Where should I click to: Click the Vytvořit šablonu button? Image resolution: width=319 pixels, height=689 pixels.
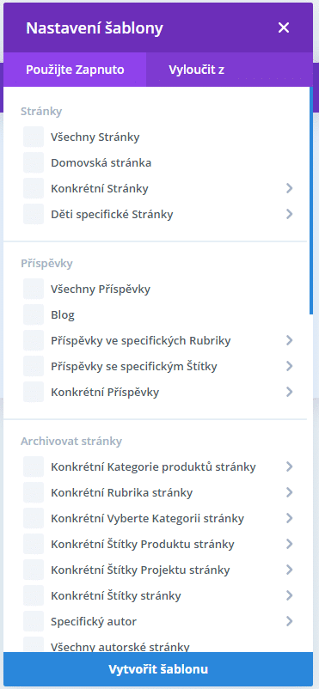(x=158, y=669)
